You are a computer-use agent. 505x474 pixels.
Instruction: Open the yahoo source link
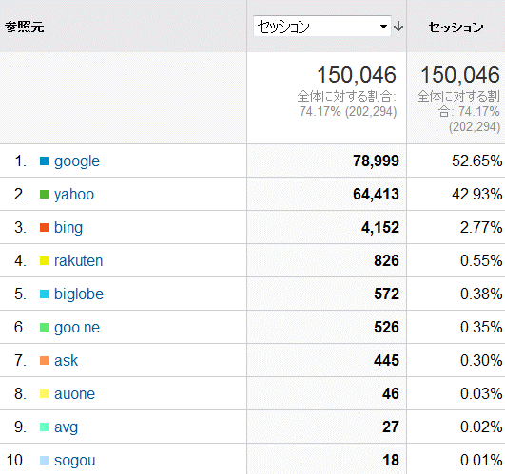tap(74, 195)
